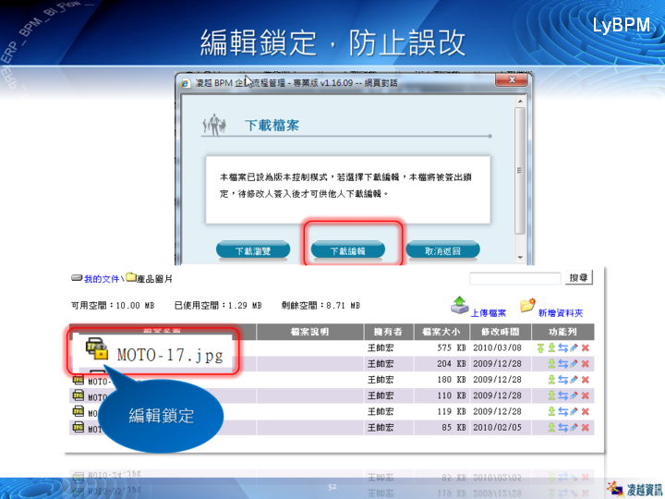Click download icon in 119 KB row
This screenshot has height=499, width=665.
click(551, 411)
